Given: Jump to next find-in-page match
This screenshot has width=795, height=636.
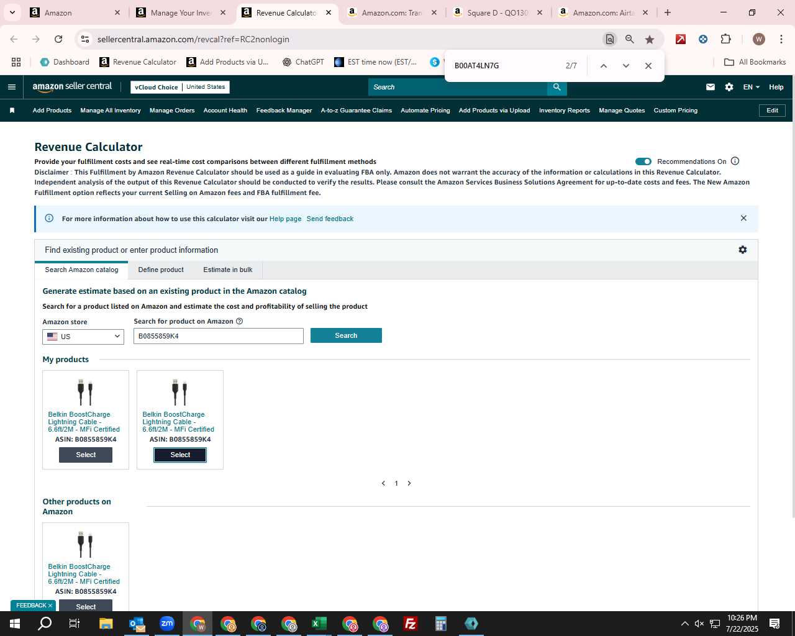Looking at the screenshot, I should coord(625,66).
